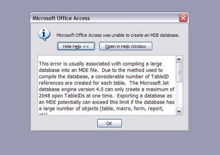This screenshot has width=220, height=155.
Task: Click the blue information speech-bubble icon
Action: pyautogui.click(x=44, y=35)
